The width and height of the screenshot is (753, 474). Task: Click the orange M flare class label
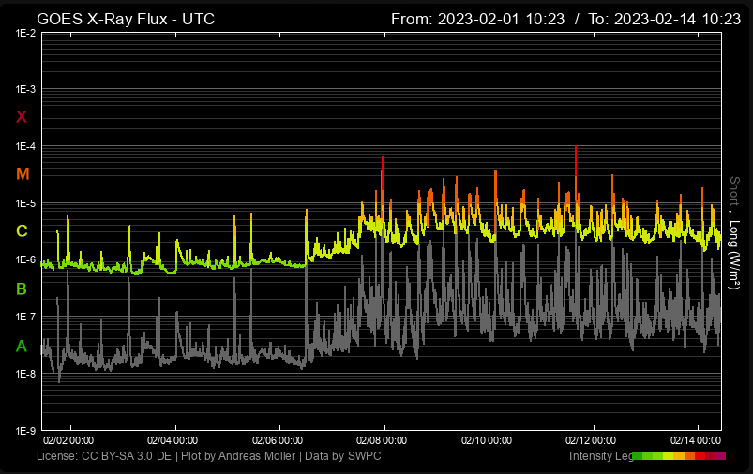pos(23,174)
